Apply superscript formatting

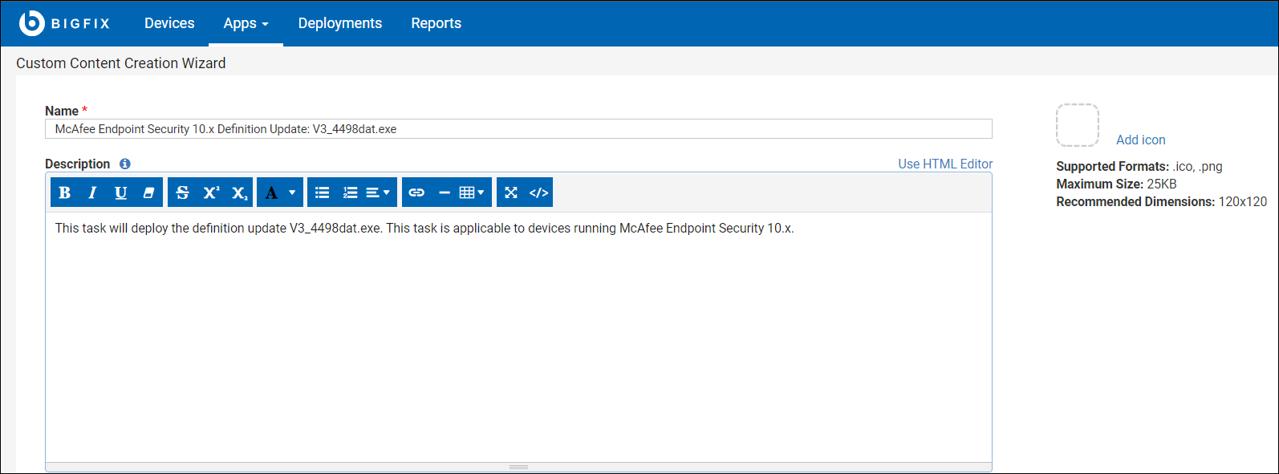211,192
